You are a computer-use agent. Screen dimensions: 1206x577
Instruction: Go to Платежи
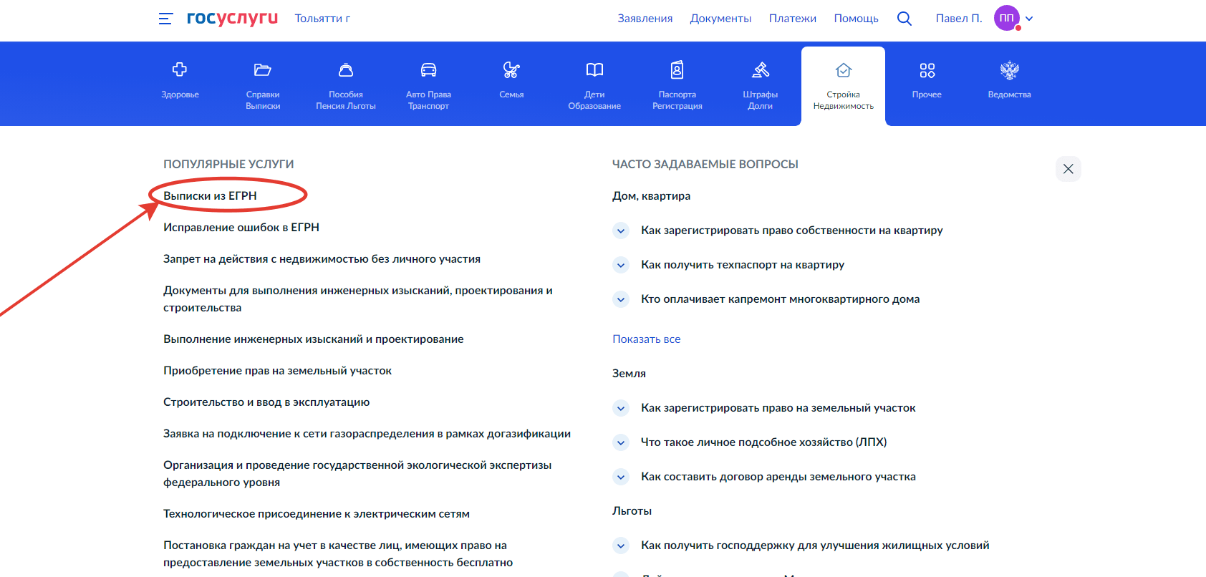click(x=793, y=19)
